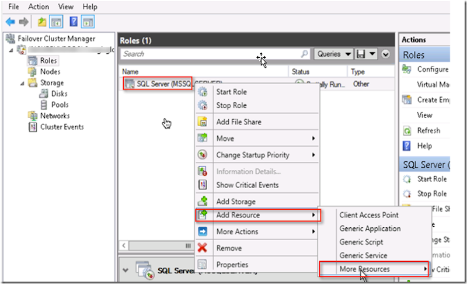Open the View menu
The height and width of the screenshot is (284, 467).
[66, 6]
